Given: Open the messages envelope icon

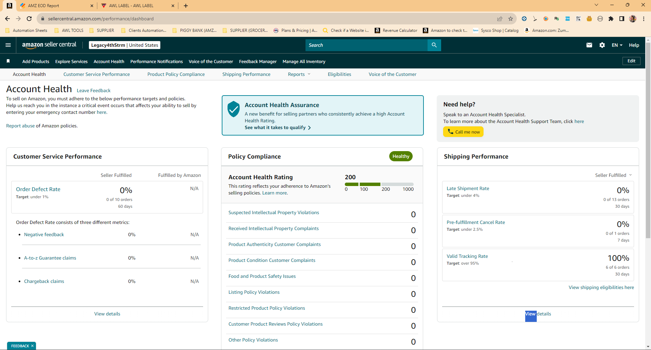Looking at the screenshot, I should coord(589,45).
